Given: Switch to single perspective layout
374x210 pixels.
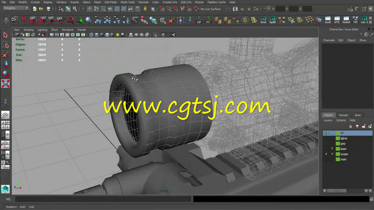Looking at the screenshot, I should (5, 115).
